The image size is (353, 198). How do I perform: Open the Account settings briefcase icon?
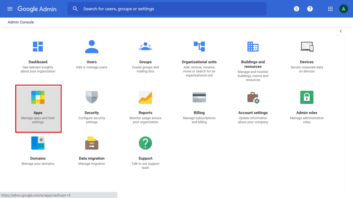pyautogui.click(x=253, y=98)
